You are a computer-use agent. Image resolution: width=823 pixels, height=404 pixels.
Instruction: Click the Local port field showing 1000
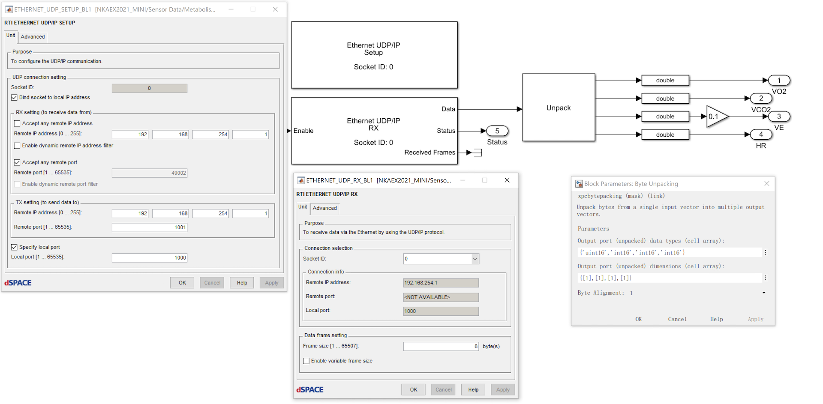150,258
